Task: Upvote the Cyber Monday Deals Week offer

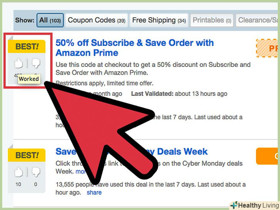Action: click(x=18, y=172)
